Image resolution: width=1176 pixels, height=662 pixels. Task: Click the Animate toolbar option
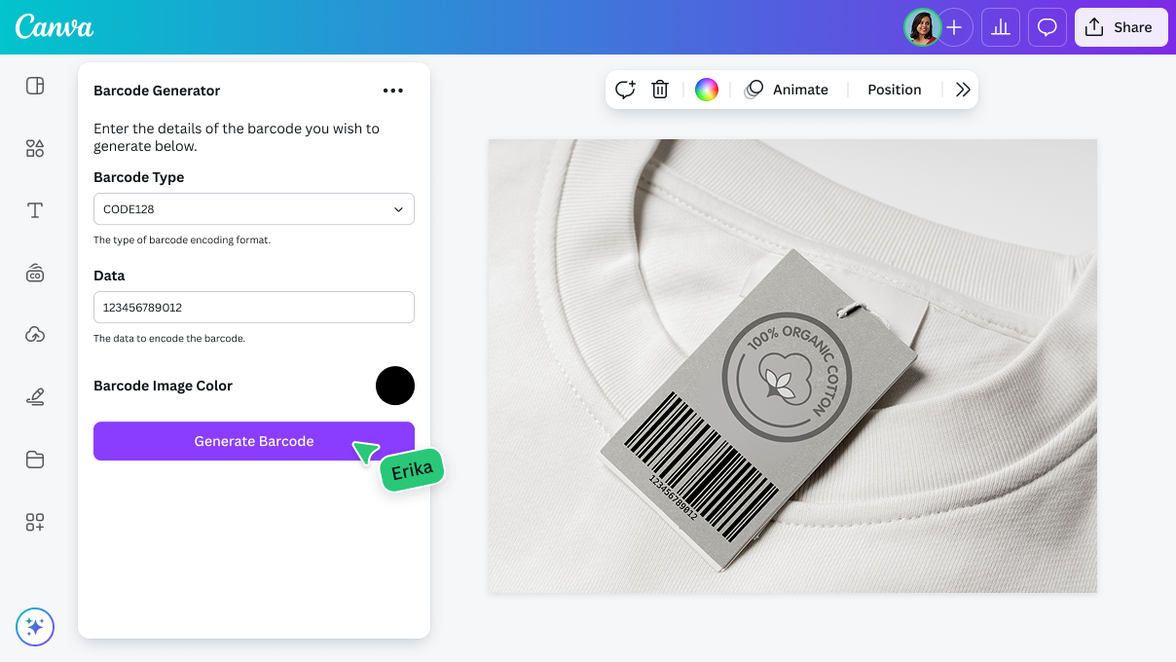coord(787,90)
